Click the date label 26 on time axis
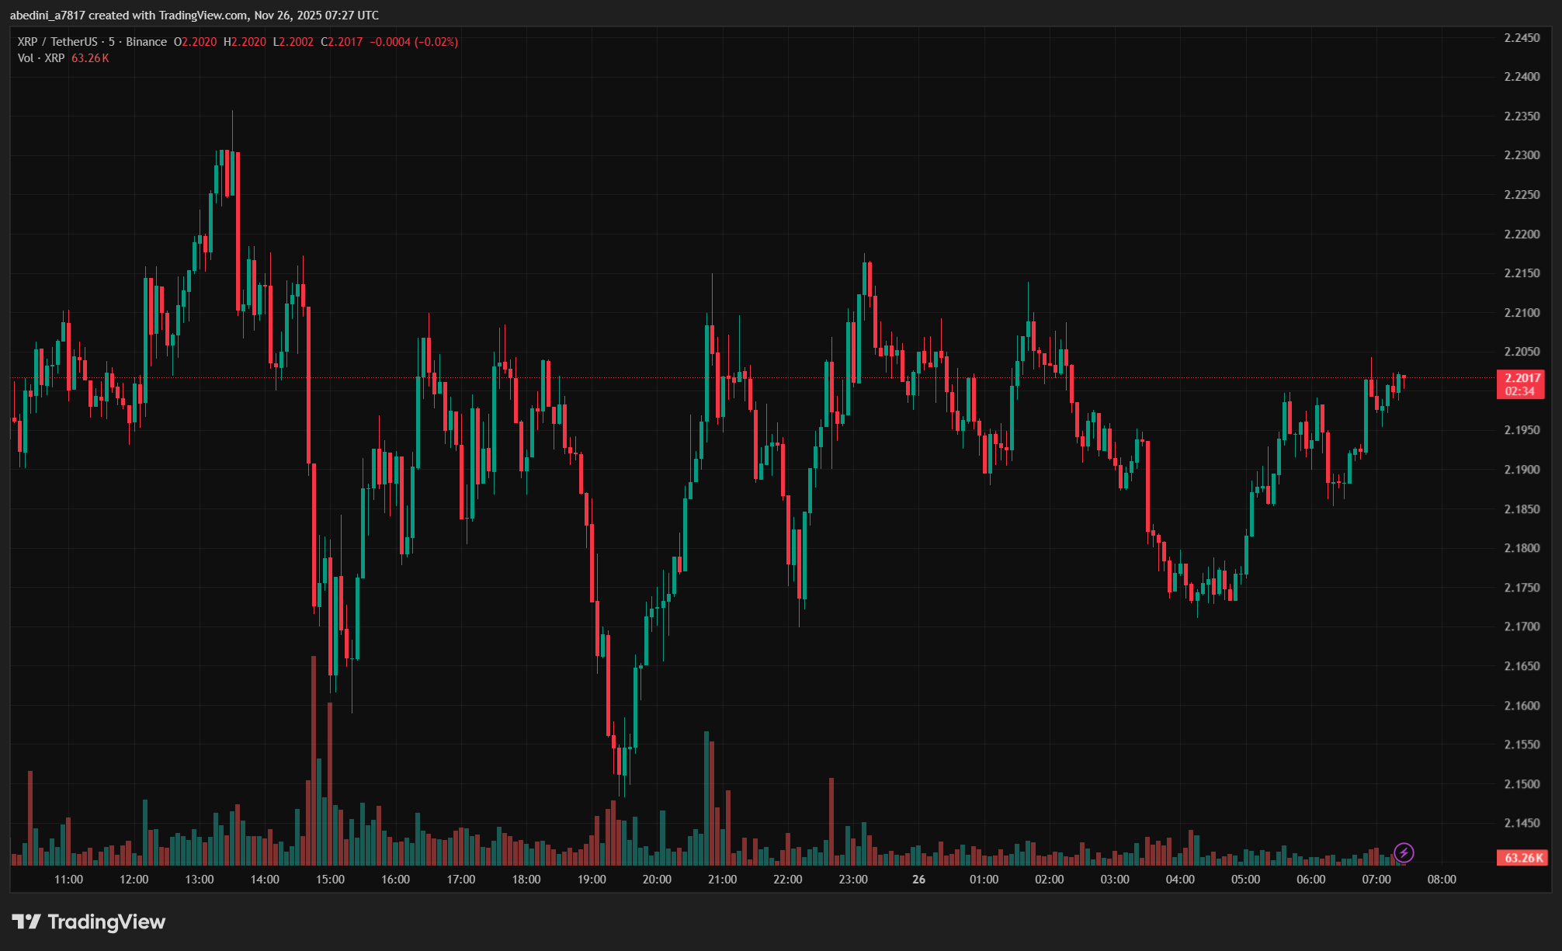 918,880
